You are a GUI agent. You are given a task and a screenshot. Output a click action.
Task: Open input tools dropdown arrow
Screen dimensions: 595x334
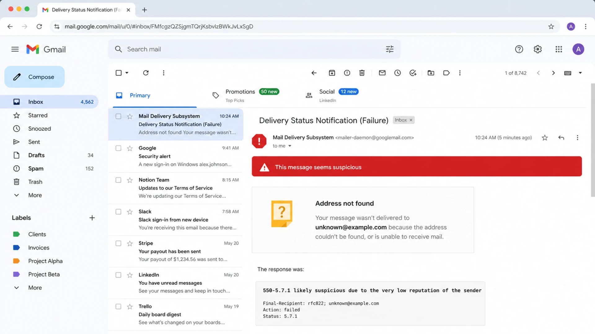click(x=580, y=73)
